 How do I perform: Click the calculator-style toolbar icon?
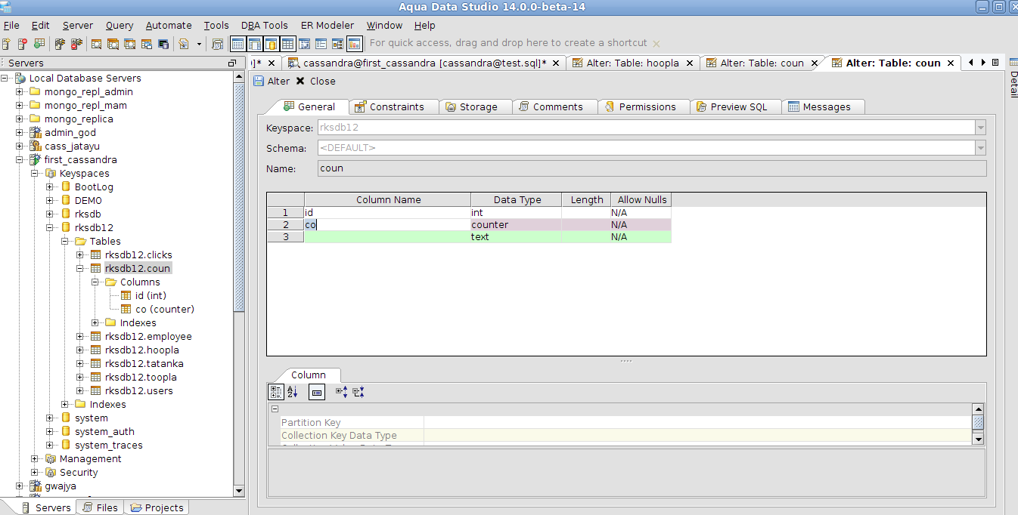(x=218, y=44)
